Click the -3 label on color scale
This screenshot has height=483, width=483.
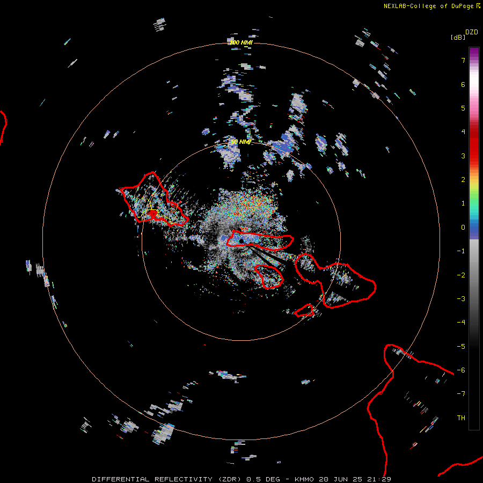click(461, 299)
